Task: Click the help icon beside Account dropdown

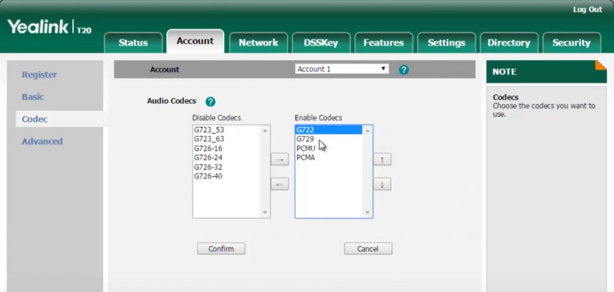Action: point(404,70)
